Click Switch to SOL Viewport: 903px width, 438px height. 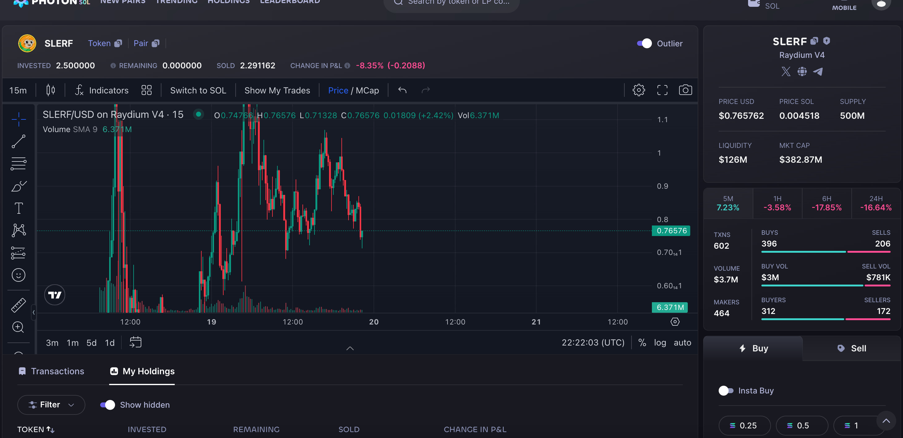pyautogui.click(x=198, y=90)
